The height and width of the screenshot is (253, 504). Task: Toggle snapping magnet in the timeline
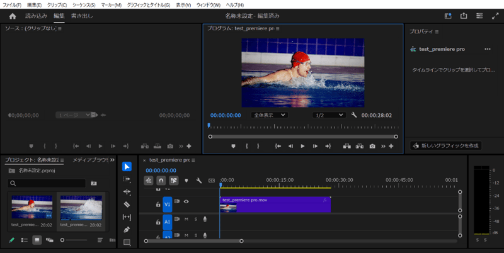(161, 181)
